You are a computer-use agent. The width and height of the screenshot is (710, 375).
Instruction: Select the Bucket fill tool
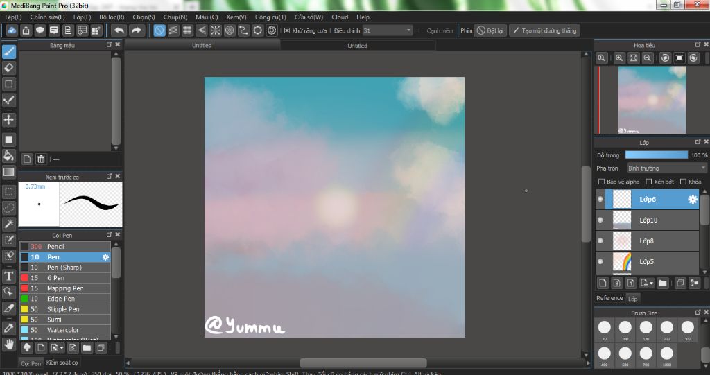(x=9, y=156)
